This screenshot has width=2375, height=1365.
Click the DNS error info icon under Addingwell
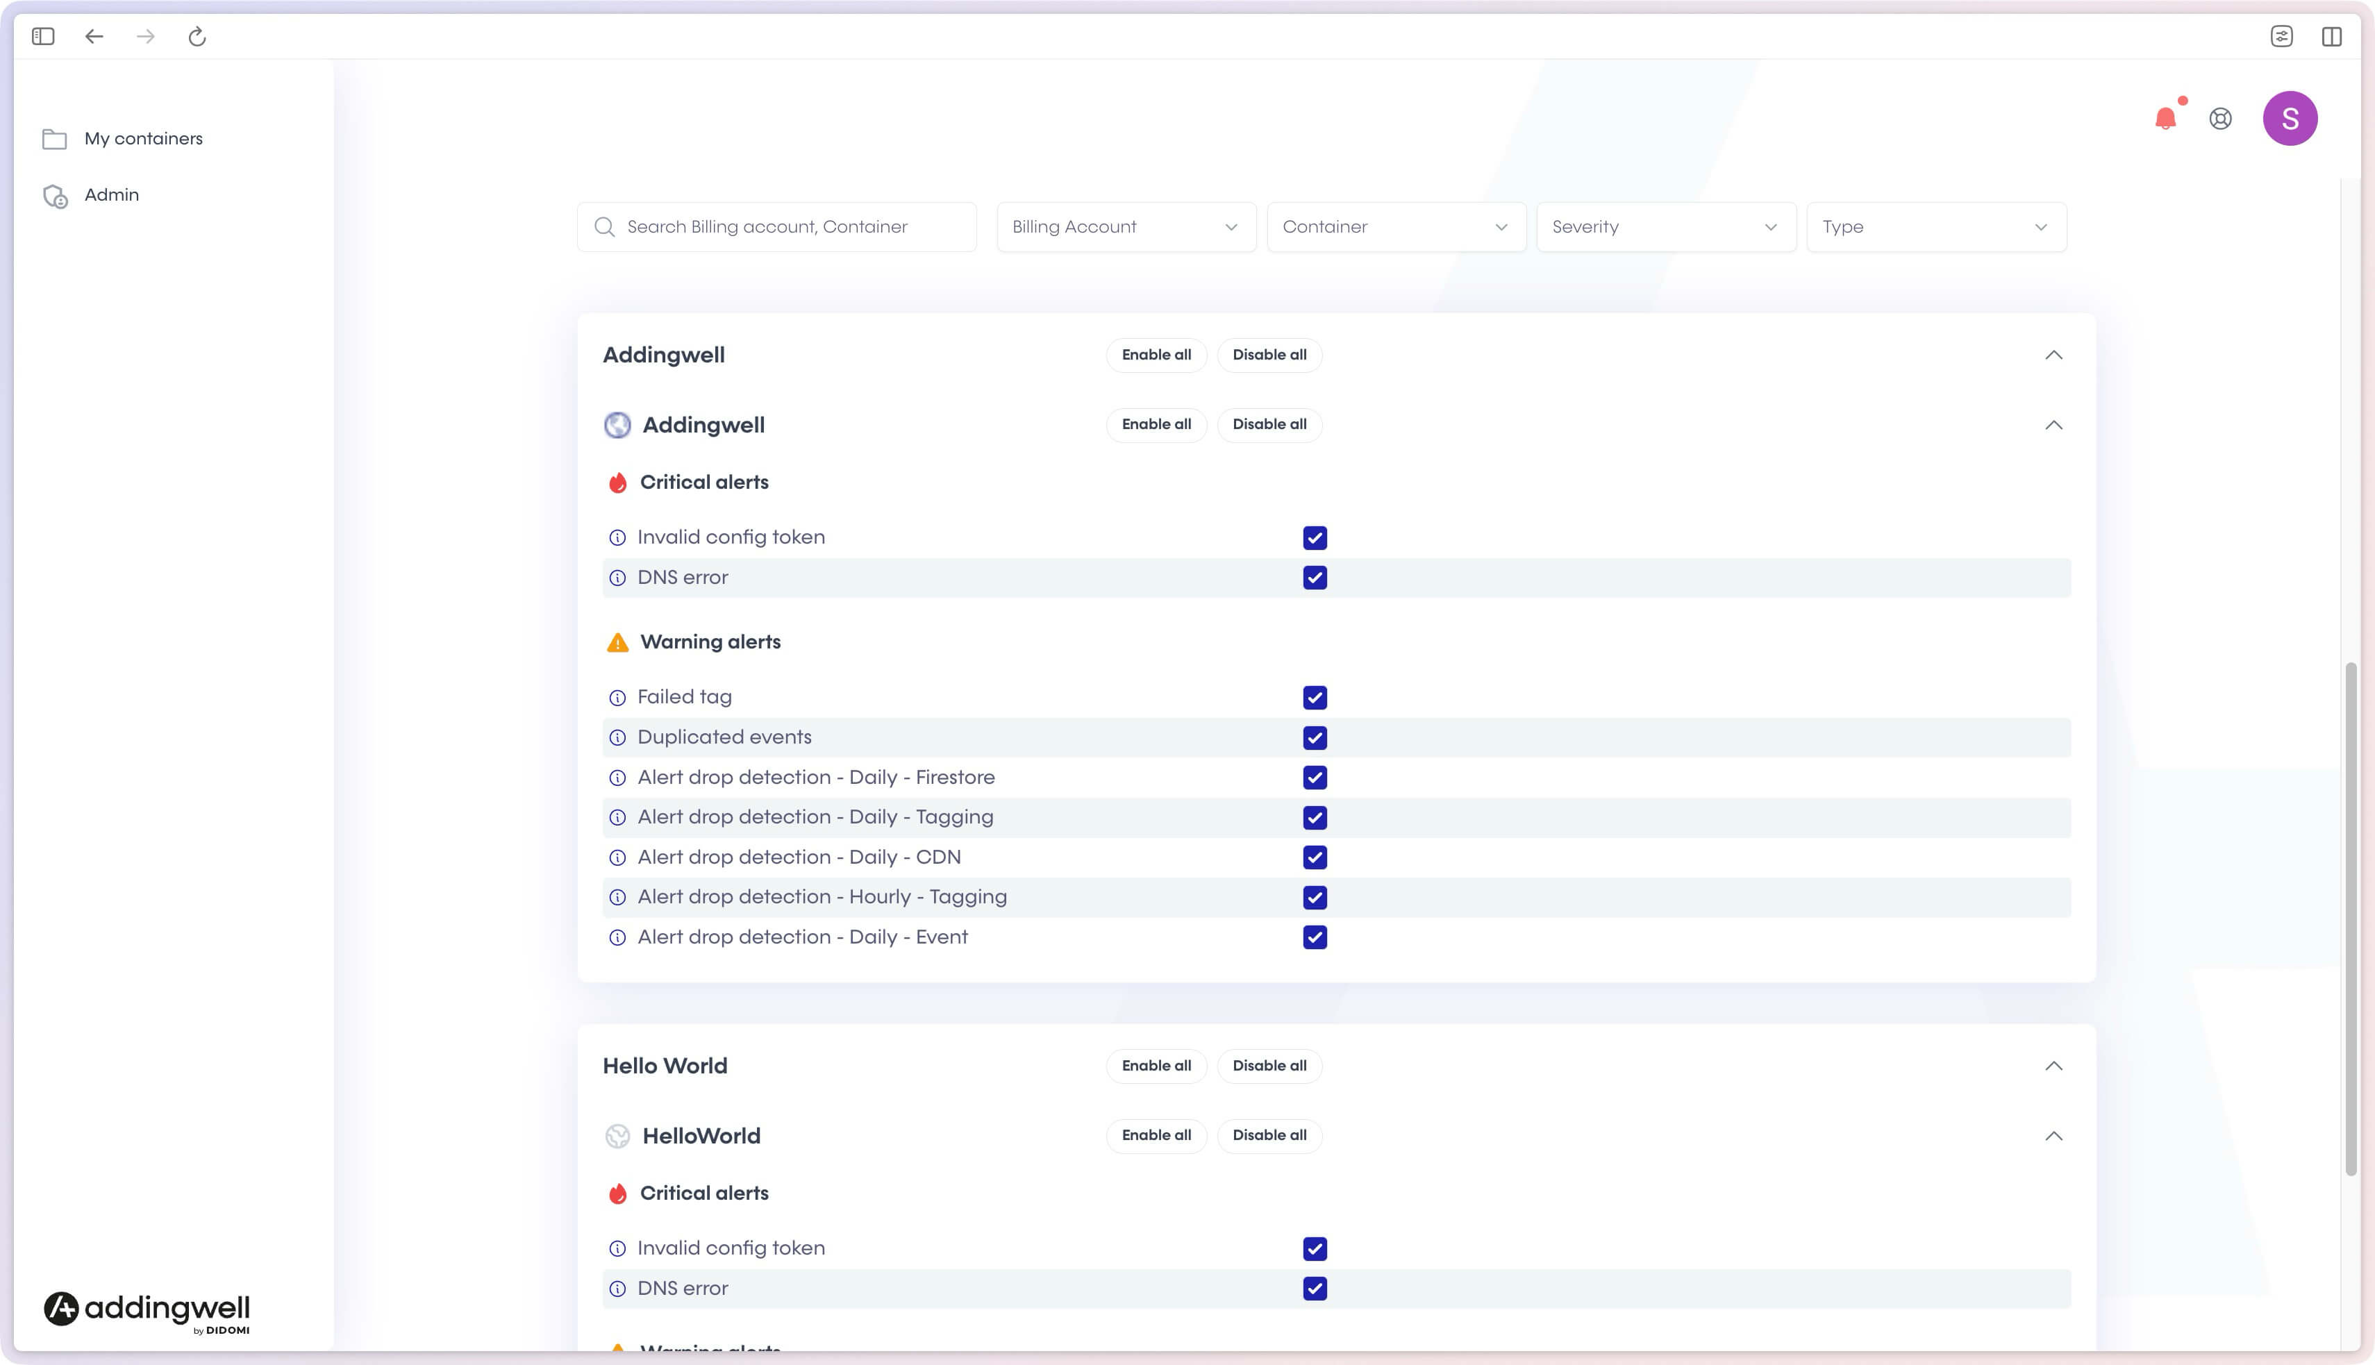(x=617, y=578)
